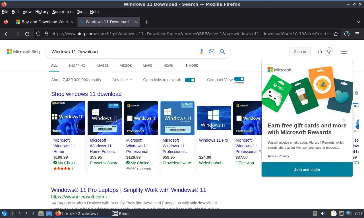The width and height of the screenshot is (364, 218).
Task: Open Shop windows 11 download heading link
Action: tap(86, 94)
